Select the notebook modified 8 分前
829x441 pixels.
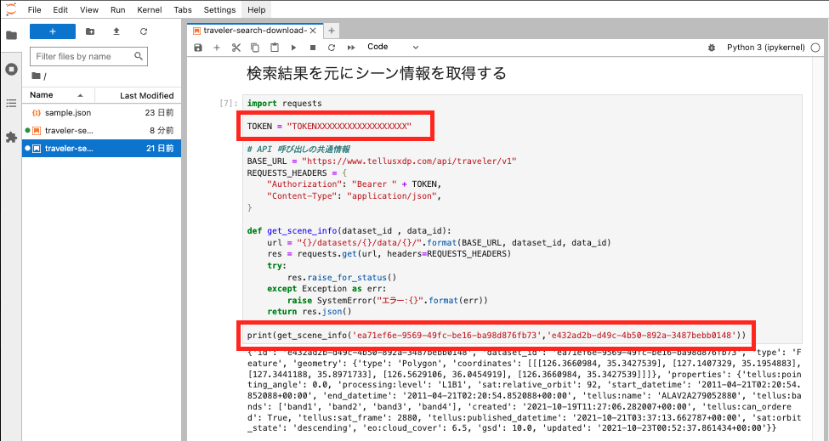[x=101, y=131]
